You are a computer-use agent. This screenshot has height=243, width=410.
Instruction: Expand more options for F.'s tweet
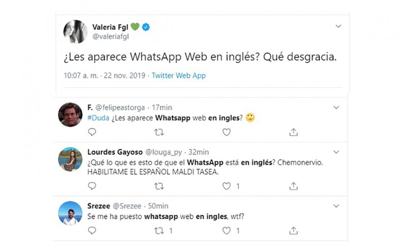336,107
